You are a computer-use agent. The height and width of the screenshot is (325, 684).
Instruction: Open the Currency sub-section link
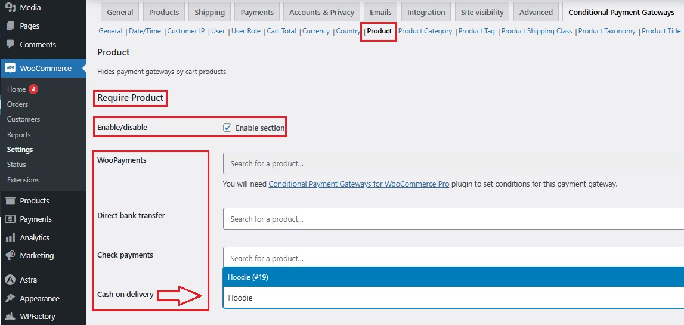(x=316, y=31)
